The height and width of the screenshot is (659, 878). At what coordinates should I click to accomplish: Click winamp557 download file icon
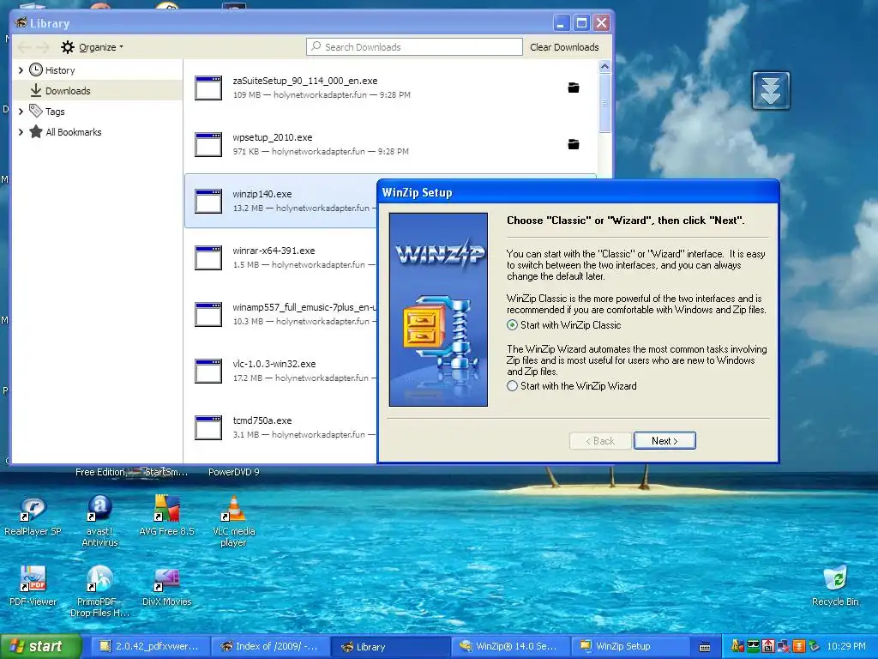(x=208, y=314)
